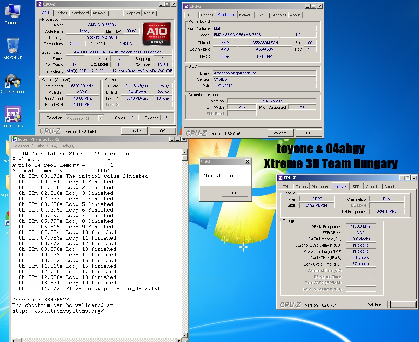Open SPD tab in CPU window

click(x=116, y=13)
